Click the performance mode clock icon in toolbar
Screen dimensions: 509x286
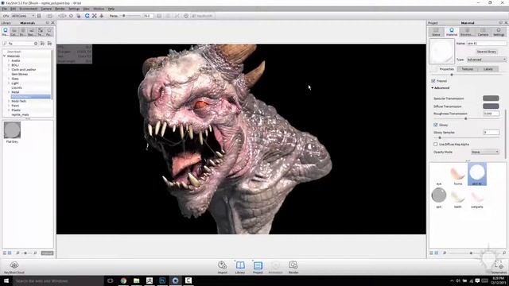tap(185, 16)
